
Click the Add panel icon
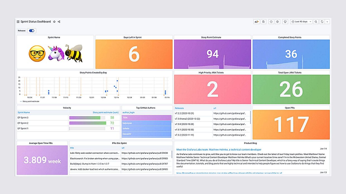(257, 21)
